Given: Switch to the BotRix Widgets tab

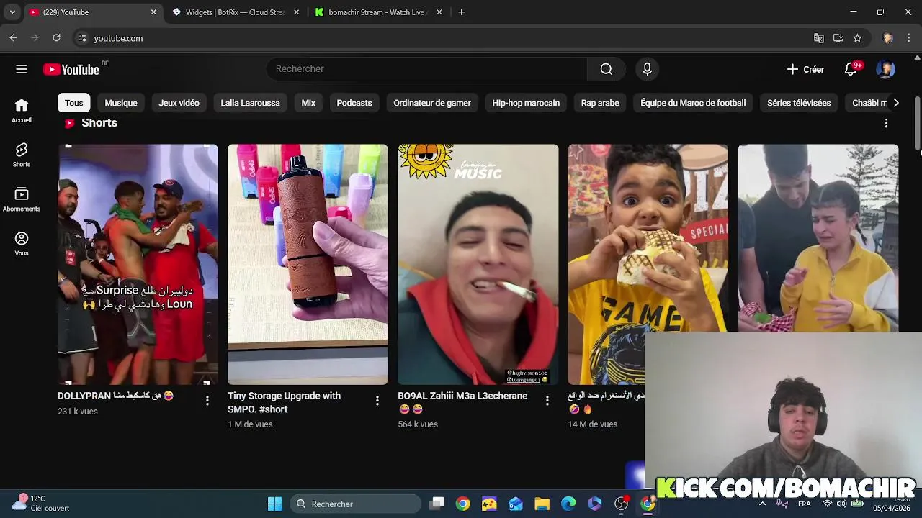Looking at the screenshot, I should click(235, 12).
